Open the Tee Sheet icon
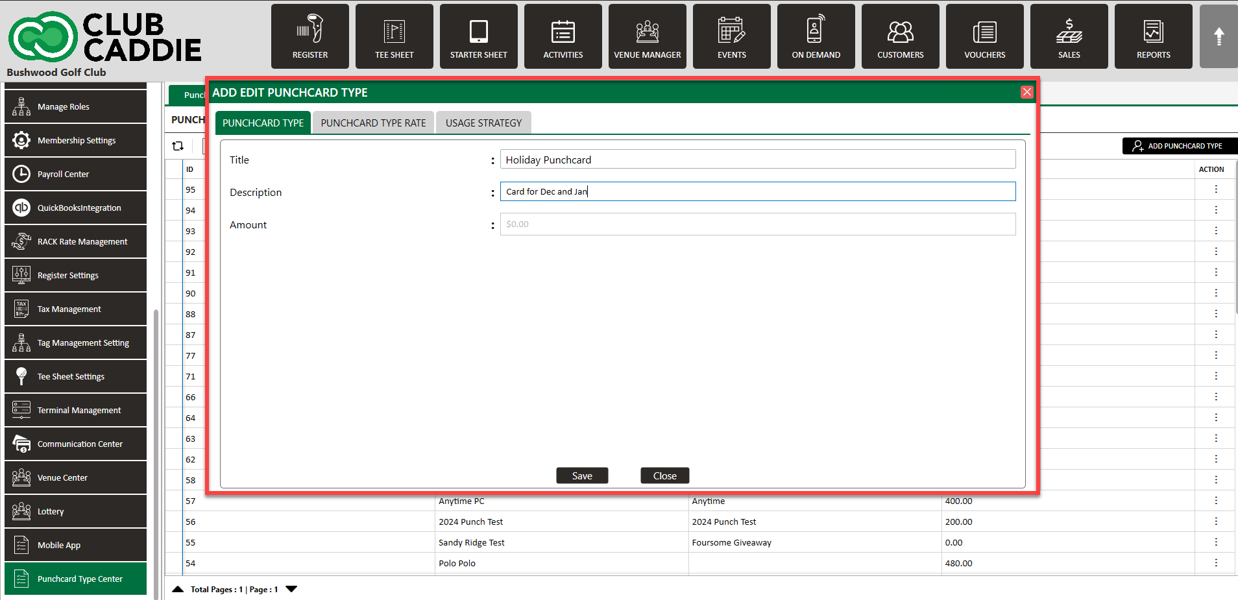The height and width of the screenshot is (600, 1238). tap(394, 36)
